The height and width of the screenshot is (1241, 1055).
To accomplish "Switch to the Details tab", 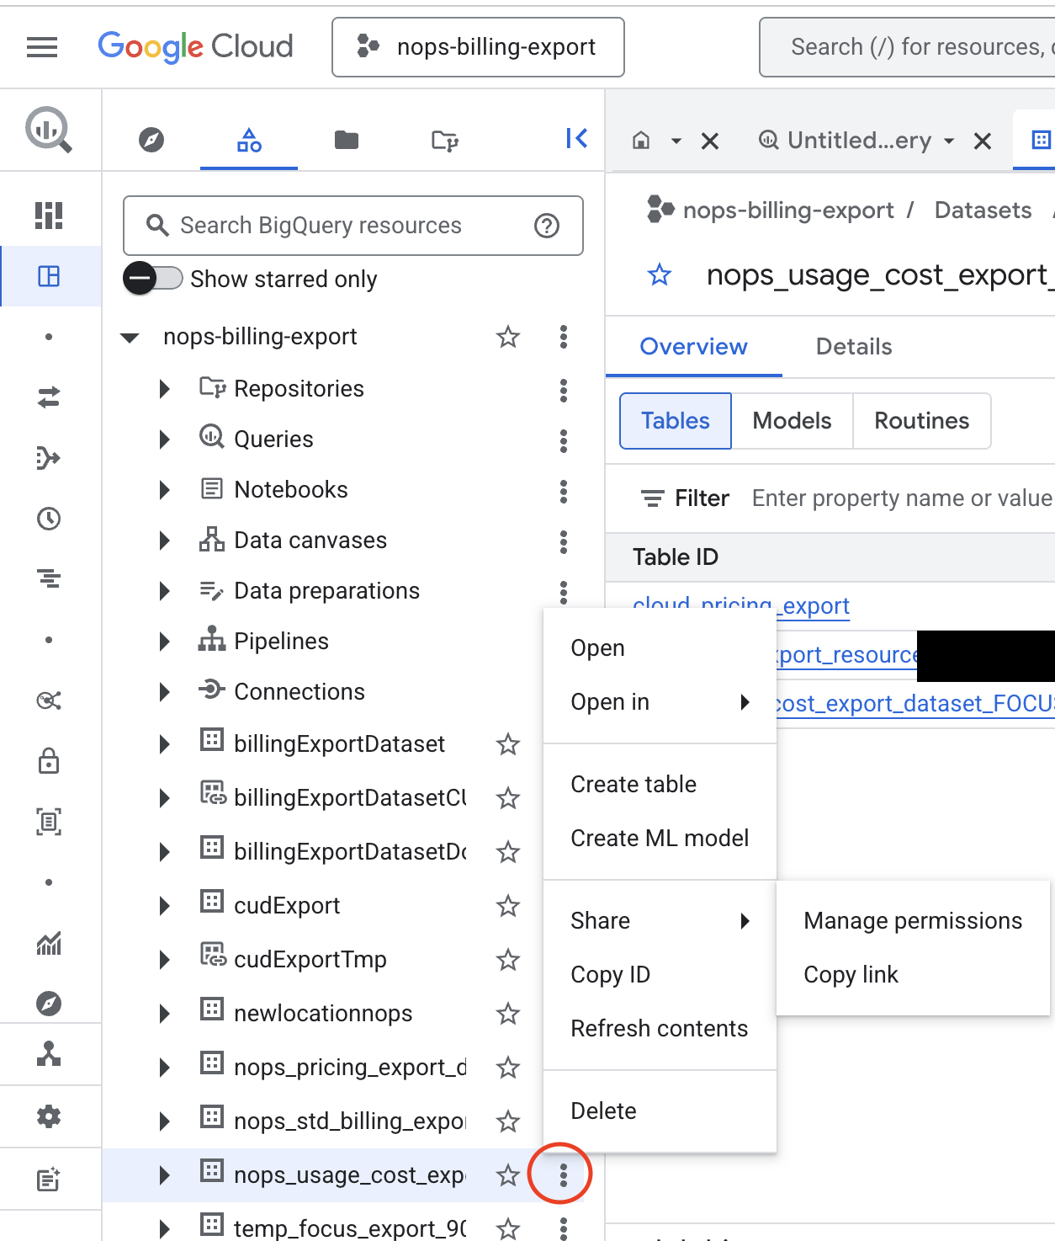I will click(x=853, y=346).
